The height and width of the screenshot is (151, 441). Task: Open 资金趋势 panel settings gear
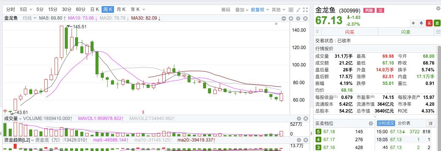point(299,140)
